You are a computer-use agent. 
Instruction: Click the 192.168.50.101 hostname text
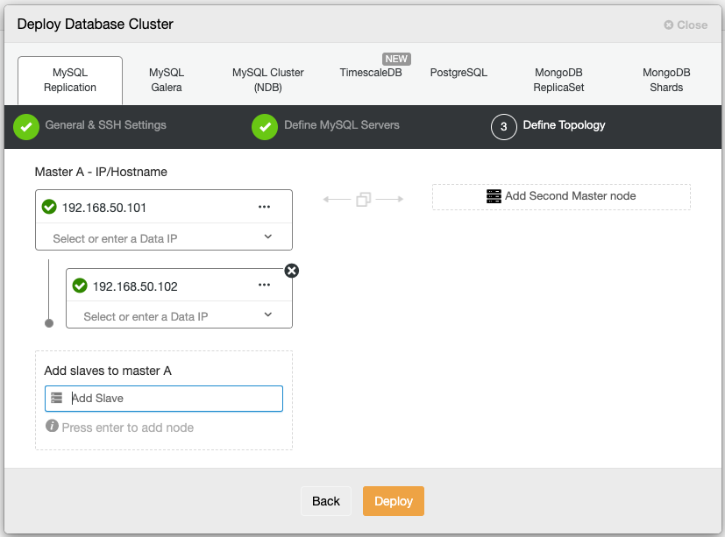click(x=104, y=208)
